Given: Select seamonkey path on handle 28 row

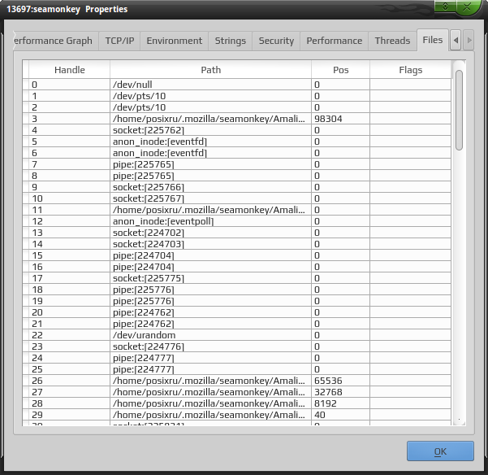Looking at the screenshot, I should (x=209, y=403).
